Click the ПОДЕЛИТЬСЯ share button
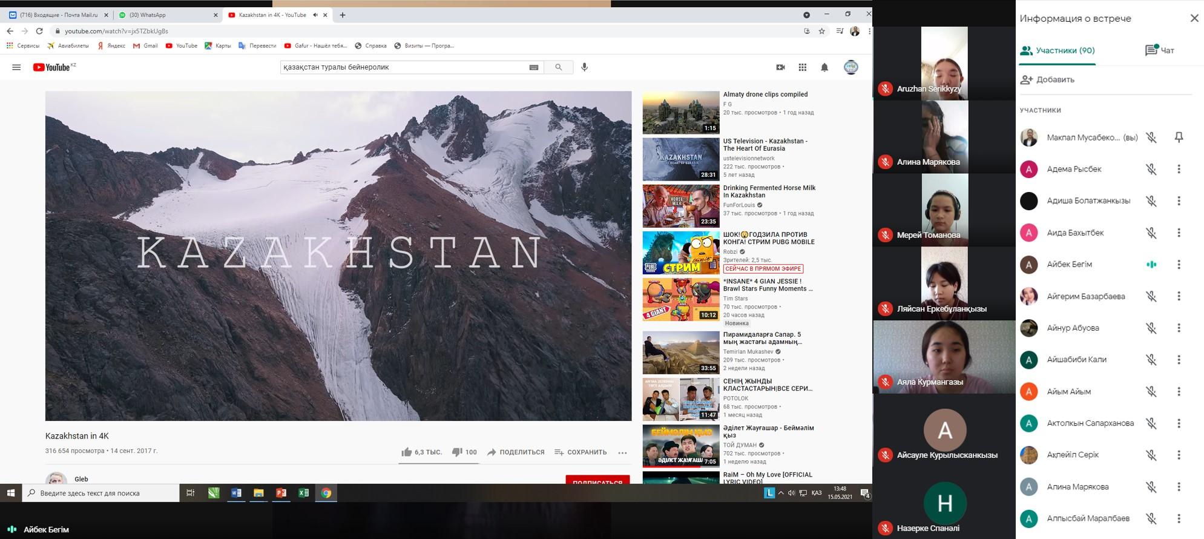Image resolution: width=1204 pixels, height=539 pixels. pos(516,452)
